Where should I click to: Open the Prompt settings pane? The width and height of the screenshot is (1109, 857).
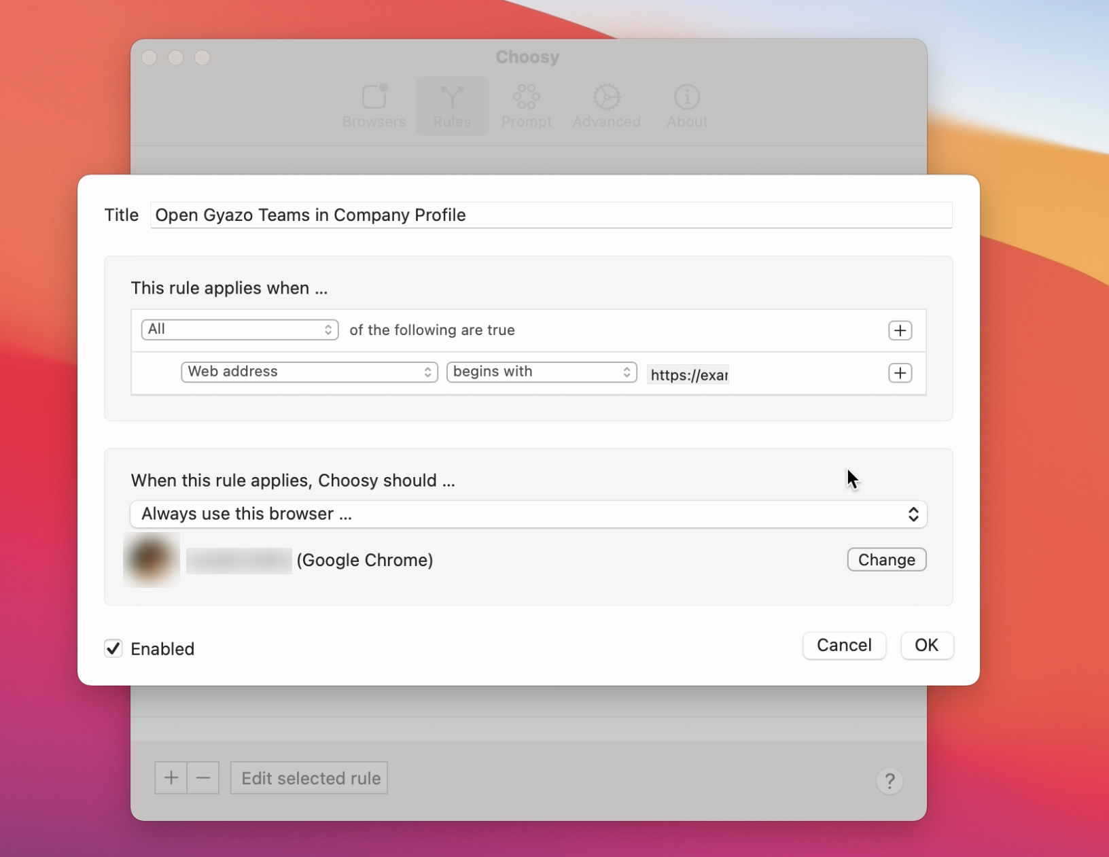[x=527, y=106]
